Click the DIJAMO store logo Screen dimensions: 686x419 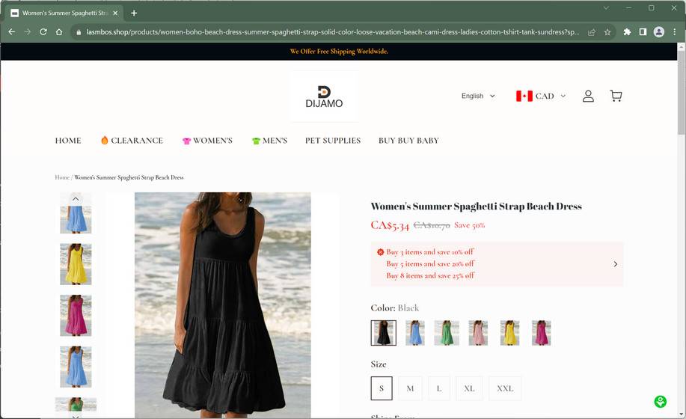pyautogui.click(x=324, y=97)
